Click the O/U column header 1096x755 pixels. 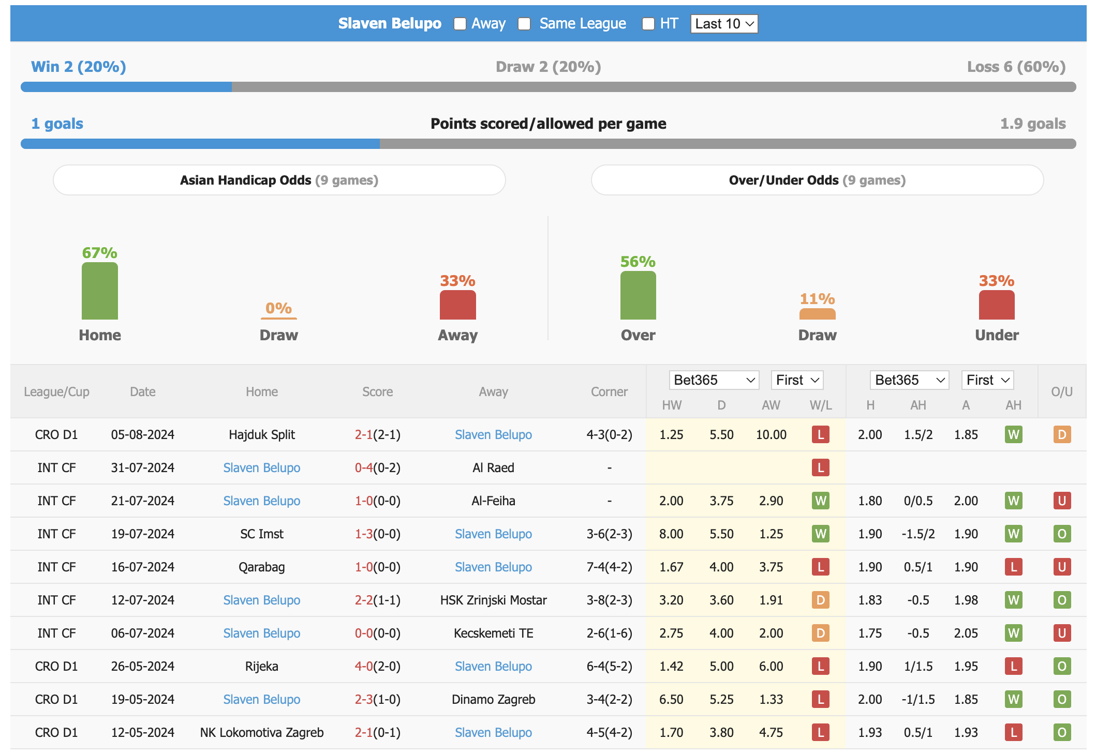tap(1062, 391)
